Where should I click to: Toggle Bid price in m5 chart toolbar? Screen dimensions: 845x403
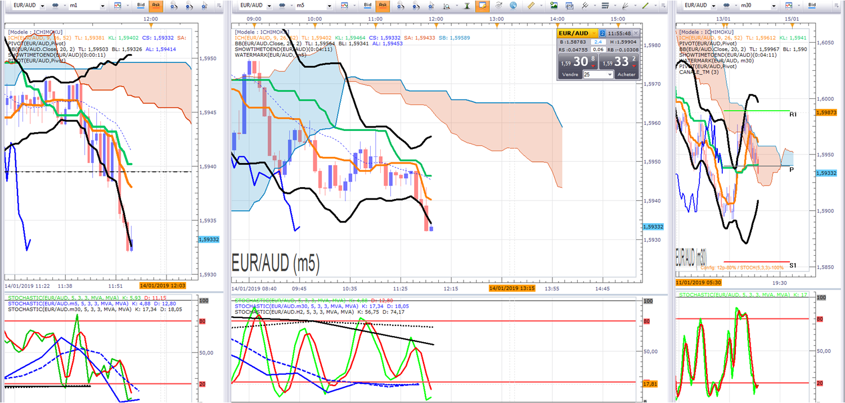point(368,5)
